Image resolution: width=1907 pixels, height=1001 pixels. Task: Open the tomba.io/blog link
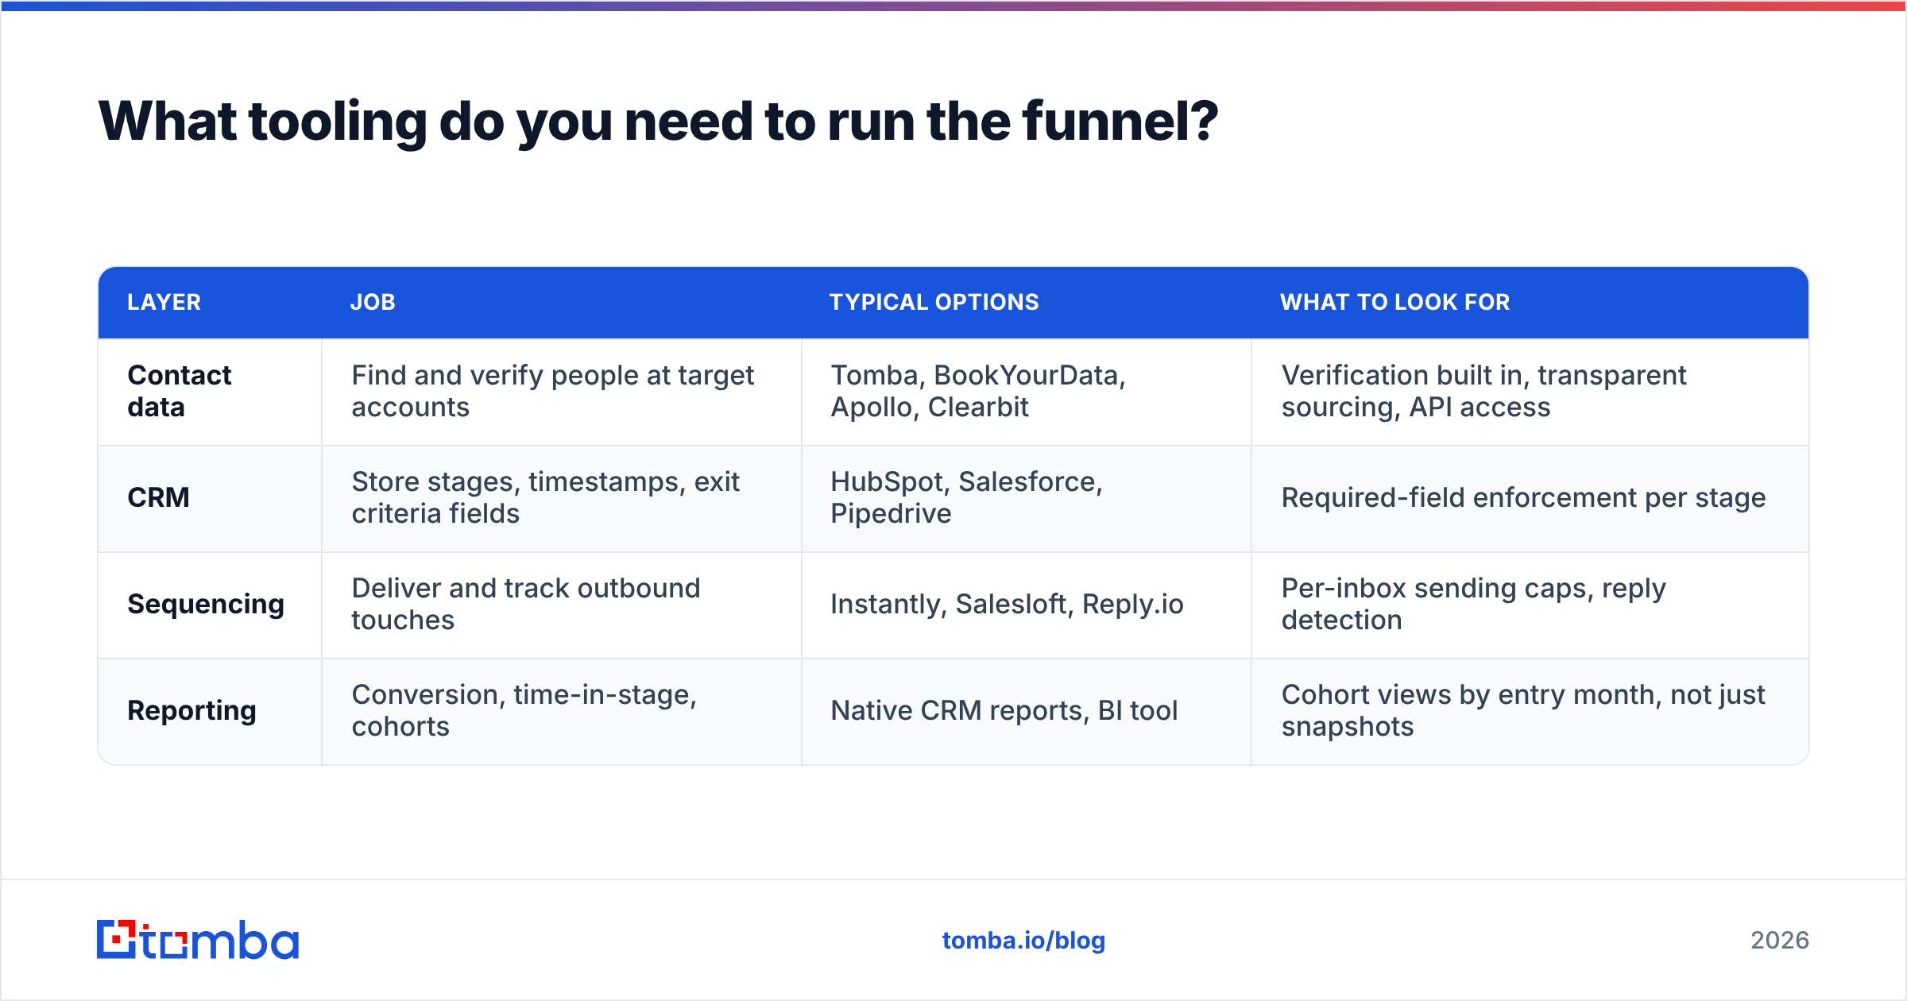pos(1023,941)
